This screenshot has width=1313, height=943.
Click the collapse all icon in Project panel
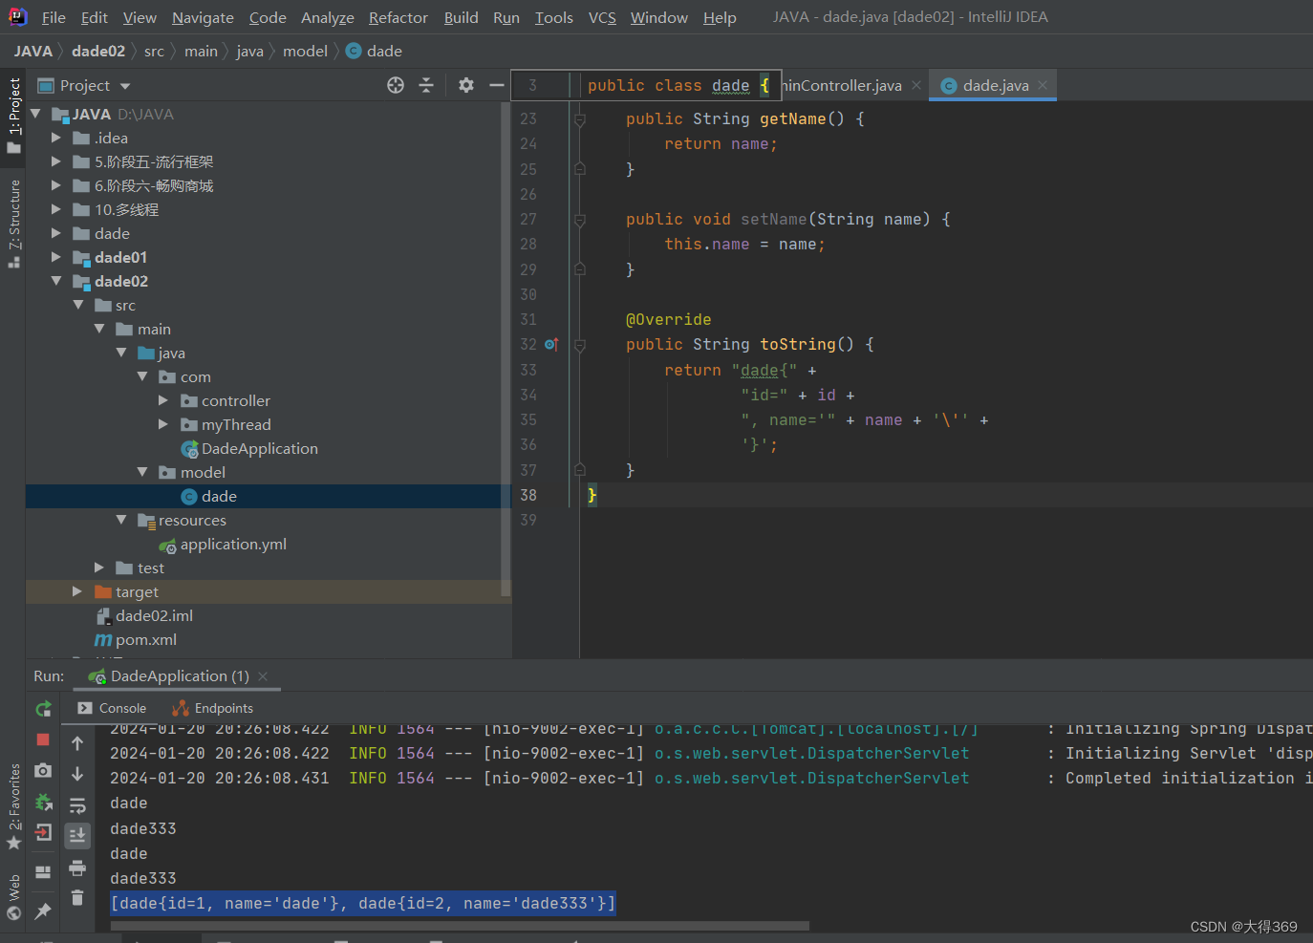[426, 85]
